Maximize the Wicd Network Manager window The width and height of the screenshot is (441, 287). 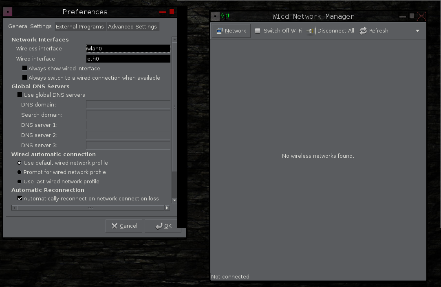pos(412,16)
